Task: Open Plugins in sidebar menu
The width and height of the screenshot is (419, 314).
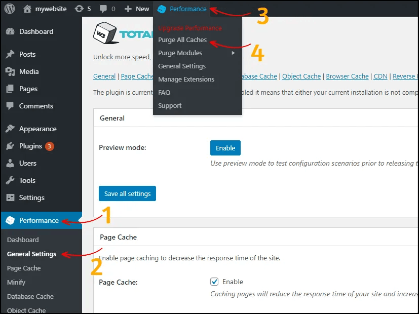Action: (x=30, y=146)
